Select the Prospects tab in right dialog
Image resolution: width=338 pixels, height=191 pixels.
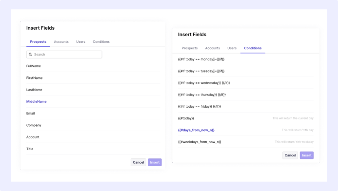tap(190, 48)
